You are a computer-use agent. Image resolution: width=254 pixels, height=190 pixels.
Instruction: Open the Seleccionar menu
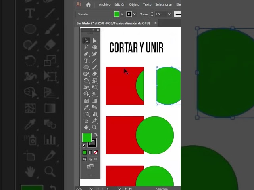(x=164, y=4)
